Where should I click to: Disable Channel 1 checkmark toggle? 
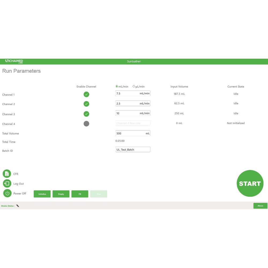click(x=86, y=94)
